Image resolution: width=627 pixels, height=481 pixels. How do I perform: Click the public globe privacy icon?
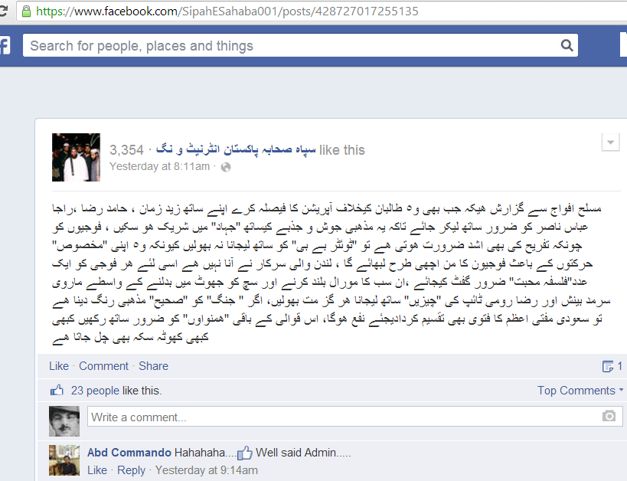click(x=226, y=167)
